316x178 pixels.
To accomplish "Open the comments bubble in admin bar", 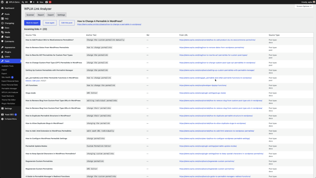I will coord(32,2).
